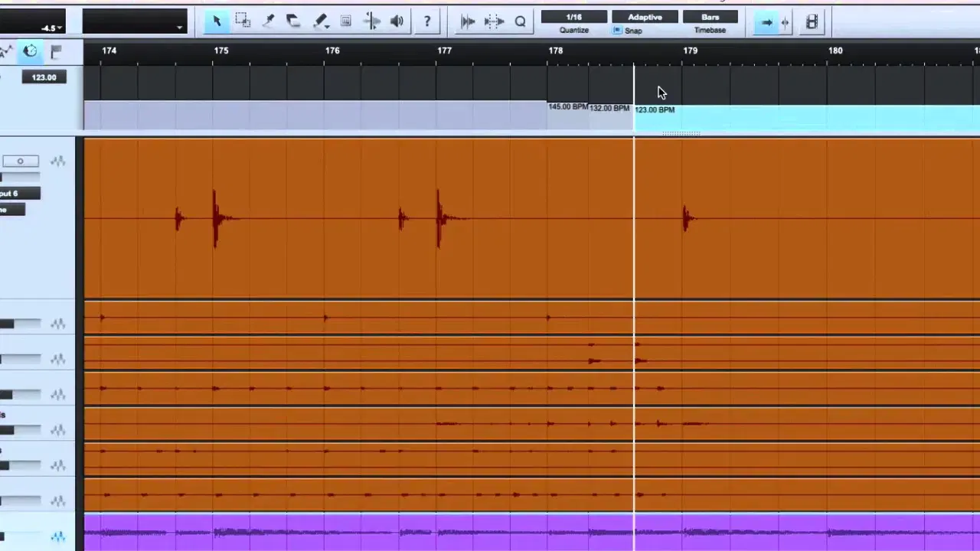
Task: Toggle cursor follows edit position button
Action: point(785,22)
